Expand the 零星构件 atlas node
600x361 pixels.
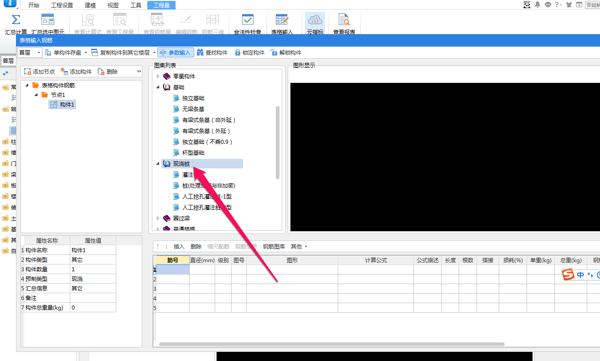pos(158,76)
